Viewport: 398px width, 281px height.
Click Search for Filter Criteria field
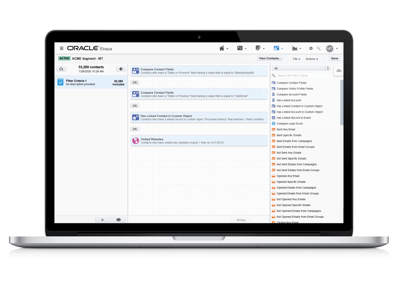click(x=301, y=76)
